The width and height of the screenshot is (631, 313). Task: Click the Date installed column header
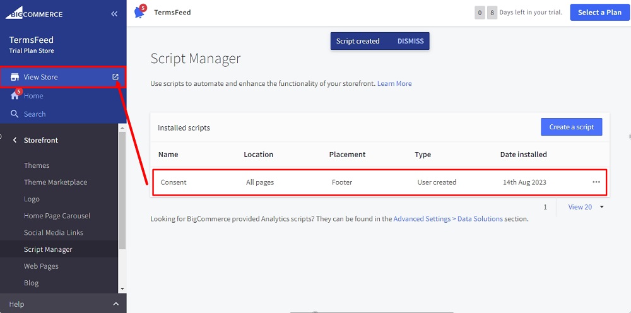(524, 155)
